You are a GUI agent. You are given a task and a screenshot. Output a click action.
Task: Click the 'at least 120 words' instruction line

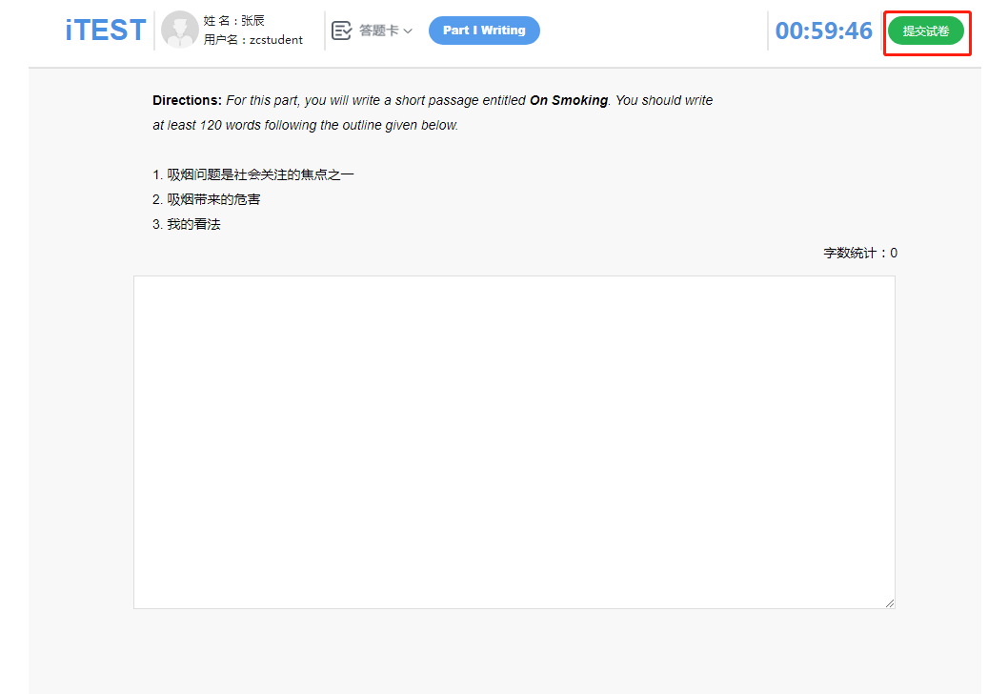pos(305,125)
